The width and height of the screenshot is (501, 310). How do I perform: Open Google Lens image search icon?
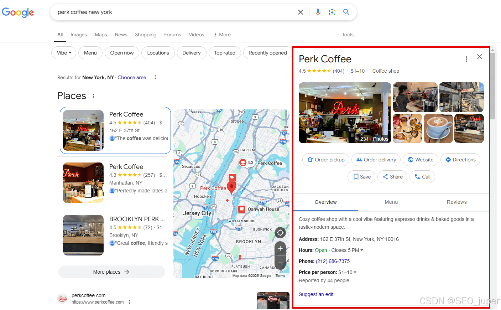[332, 12]
